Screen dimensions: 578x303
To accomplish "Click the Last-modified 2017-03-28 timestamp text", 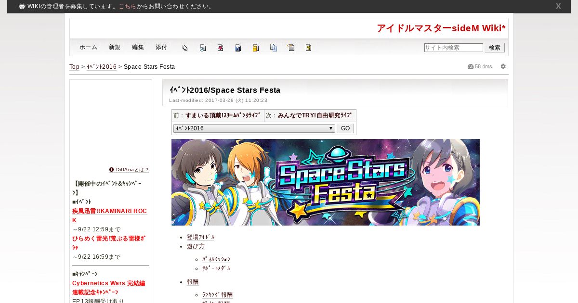I will [218, 101].
